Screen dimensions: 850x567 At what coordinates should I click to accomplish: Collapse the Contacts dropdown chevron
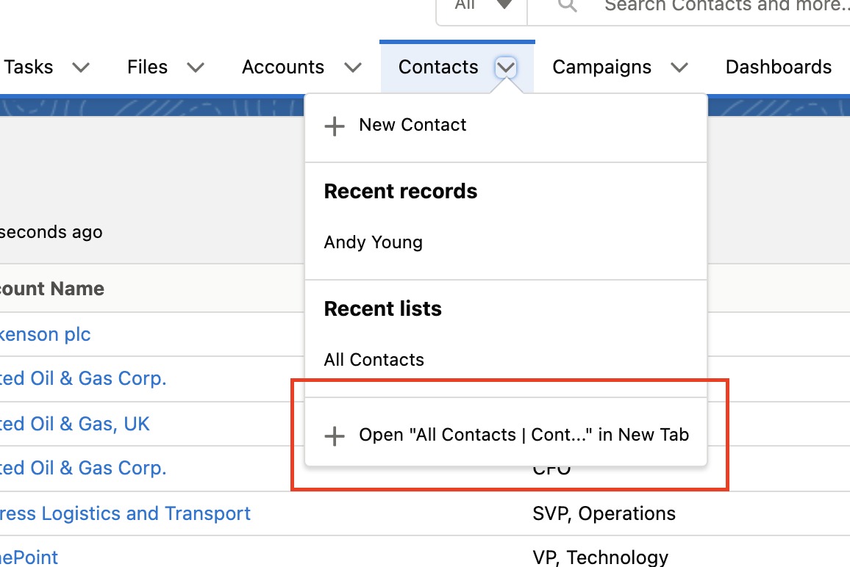(506, 68)
